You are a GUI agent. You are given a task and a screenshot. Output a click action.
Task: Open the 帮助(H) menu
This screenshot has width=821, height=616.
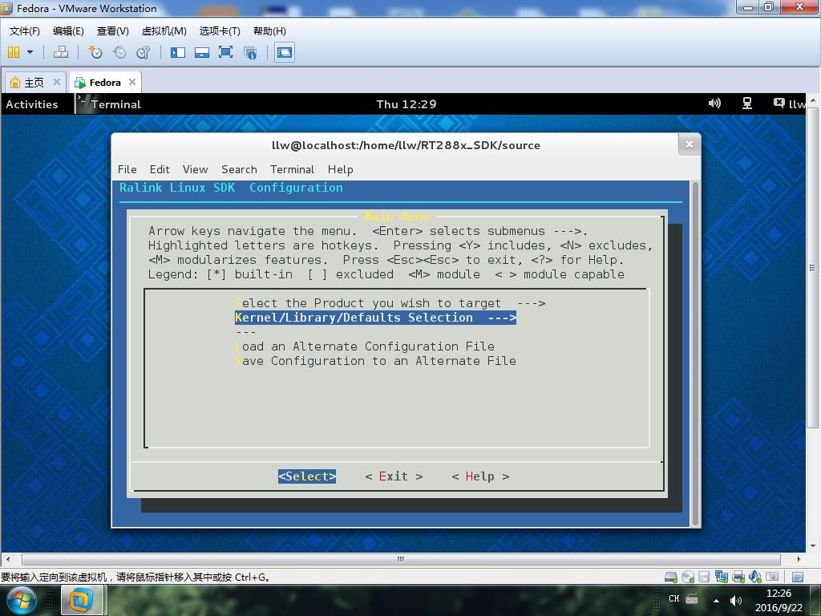pos(269,31)
